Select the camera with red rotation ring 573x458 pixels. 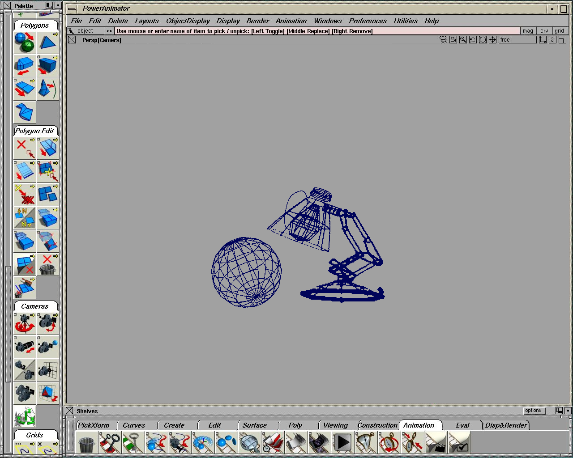tap(25, 323)
